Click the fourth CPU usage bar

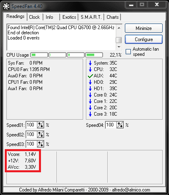point(94,55)
